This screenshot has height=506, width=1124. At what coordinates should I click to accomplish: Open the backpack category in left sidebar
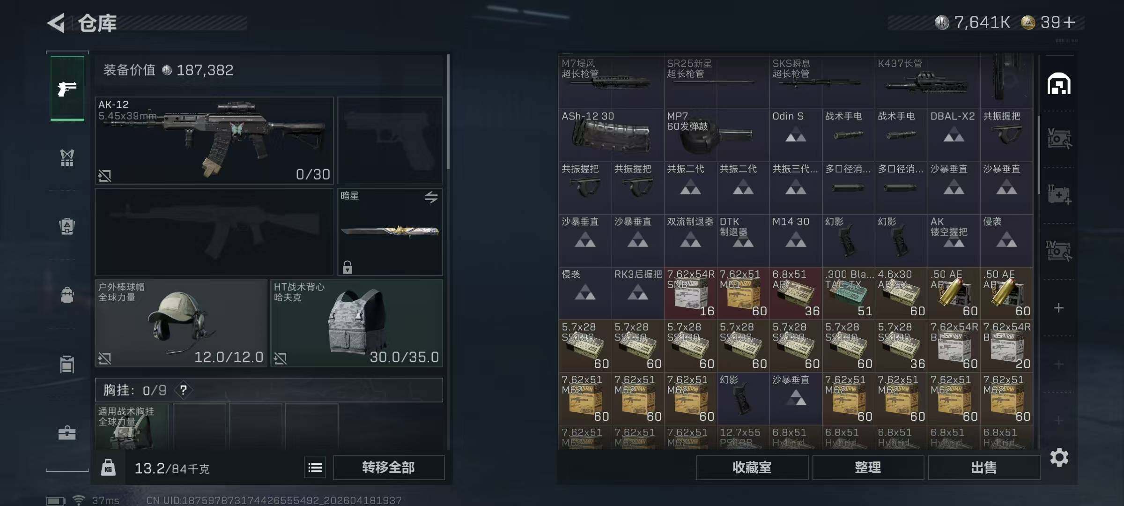[x=67, y=295]
